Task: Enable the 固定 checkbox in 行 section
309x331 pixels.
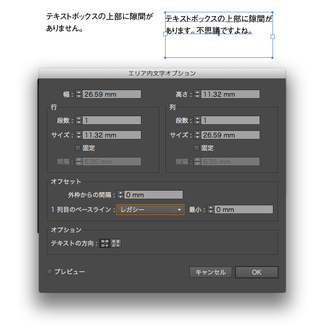Action: pyautogui.click(x=78, y=148)
